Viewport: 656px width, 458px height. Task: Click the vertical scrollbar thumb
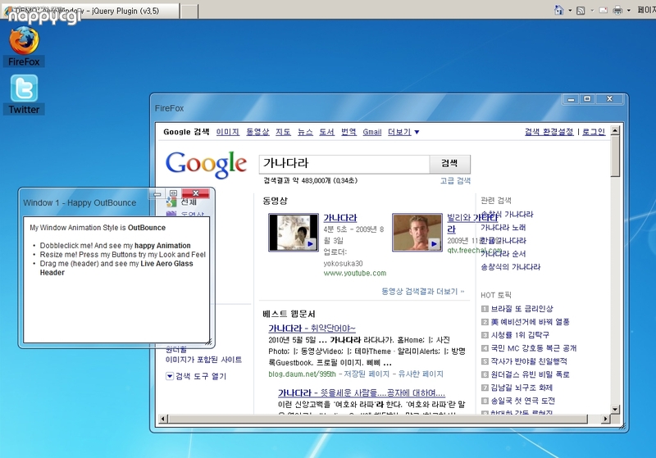point(615,156)
